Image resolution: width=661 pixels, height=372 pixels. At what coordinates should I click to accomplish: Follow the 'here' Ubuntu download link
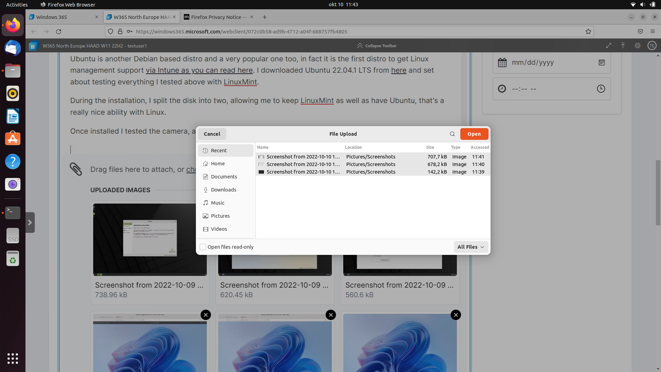click(x=399, y=70)
